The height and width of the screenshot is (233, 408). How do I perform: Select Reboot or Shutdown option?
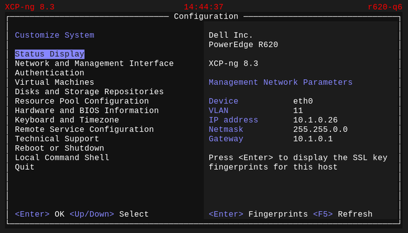coord(59,148)
